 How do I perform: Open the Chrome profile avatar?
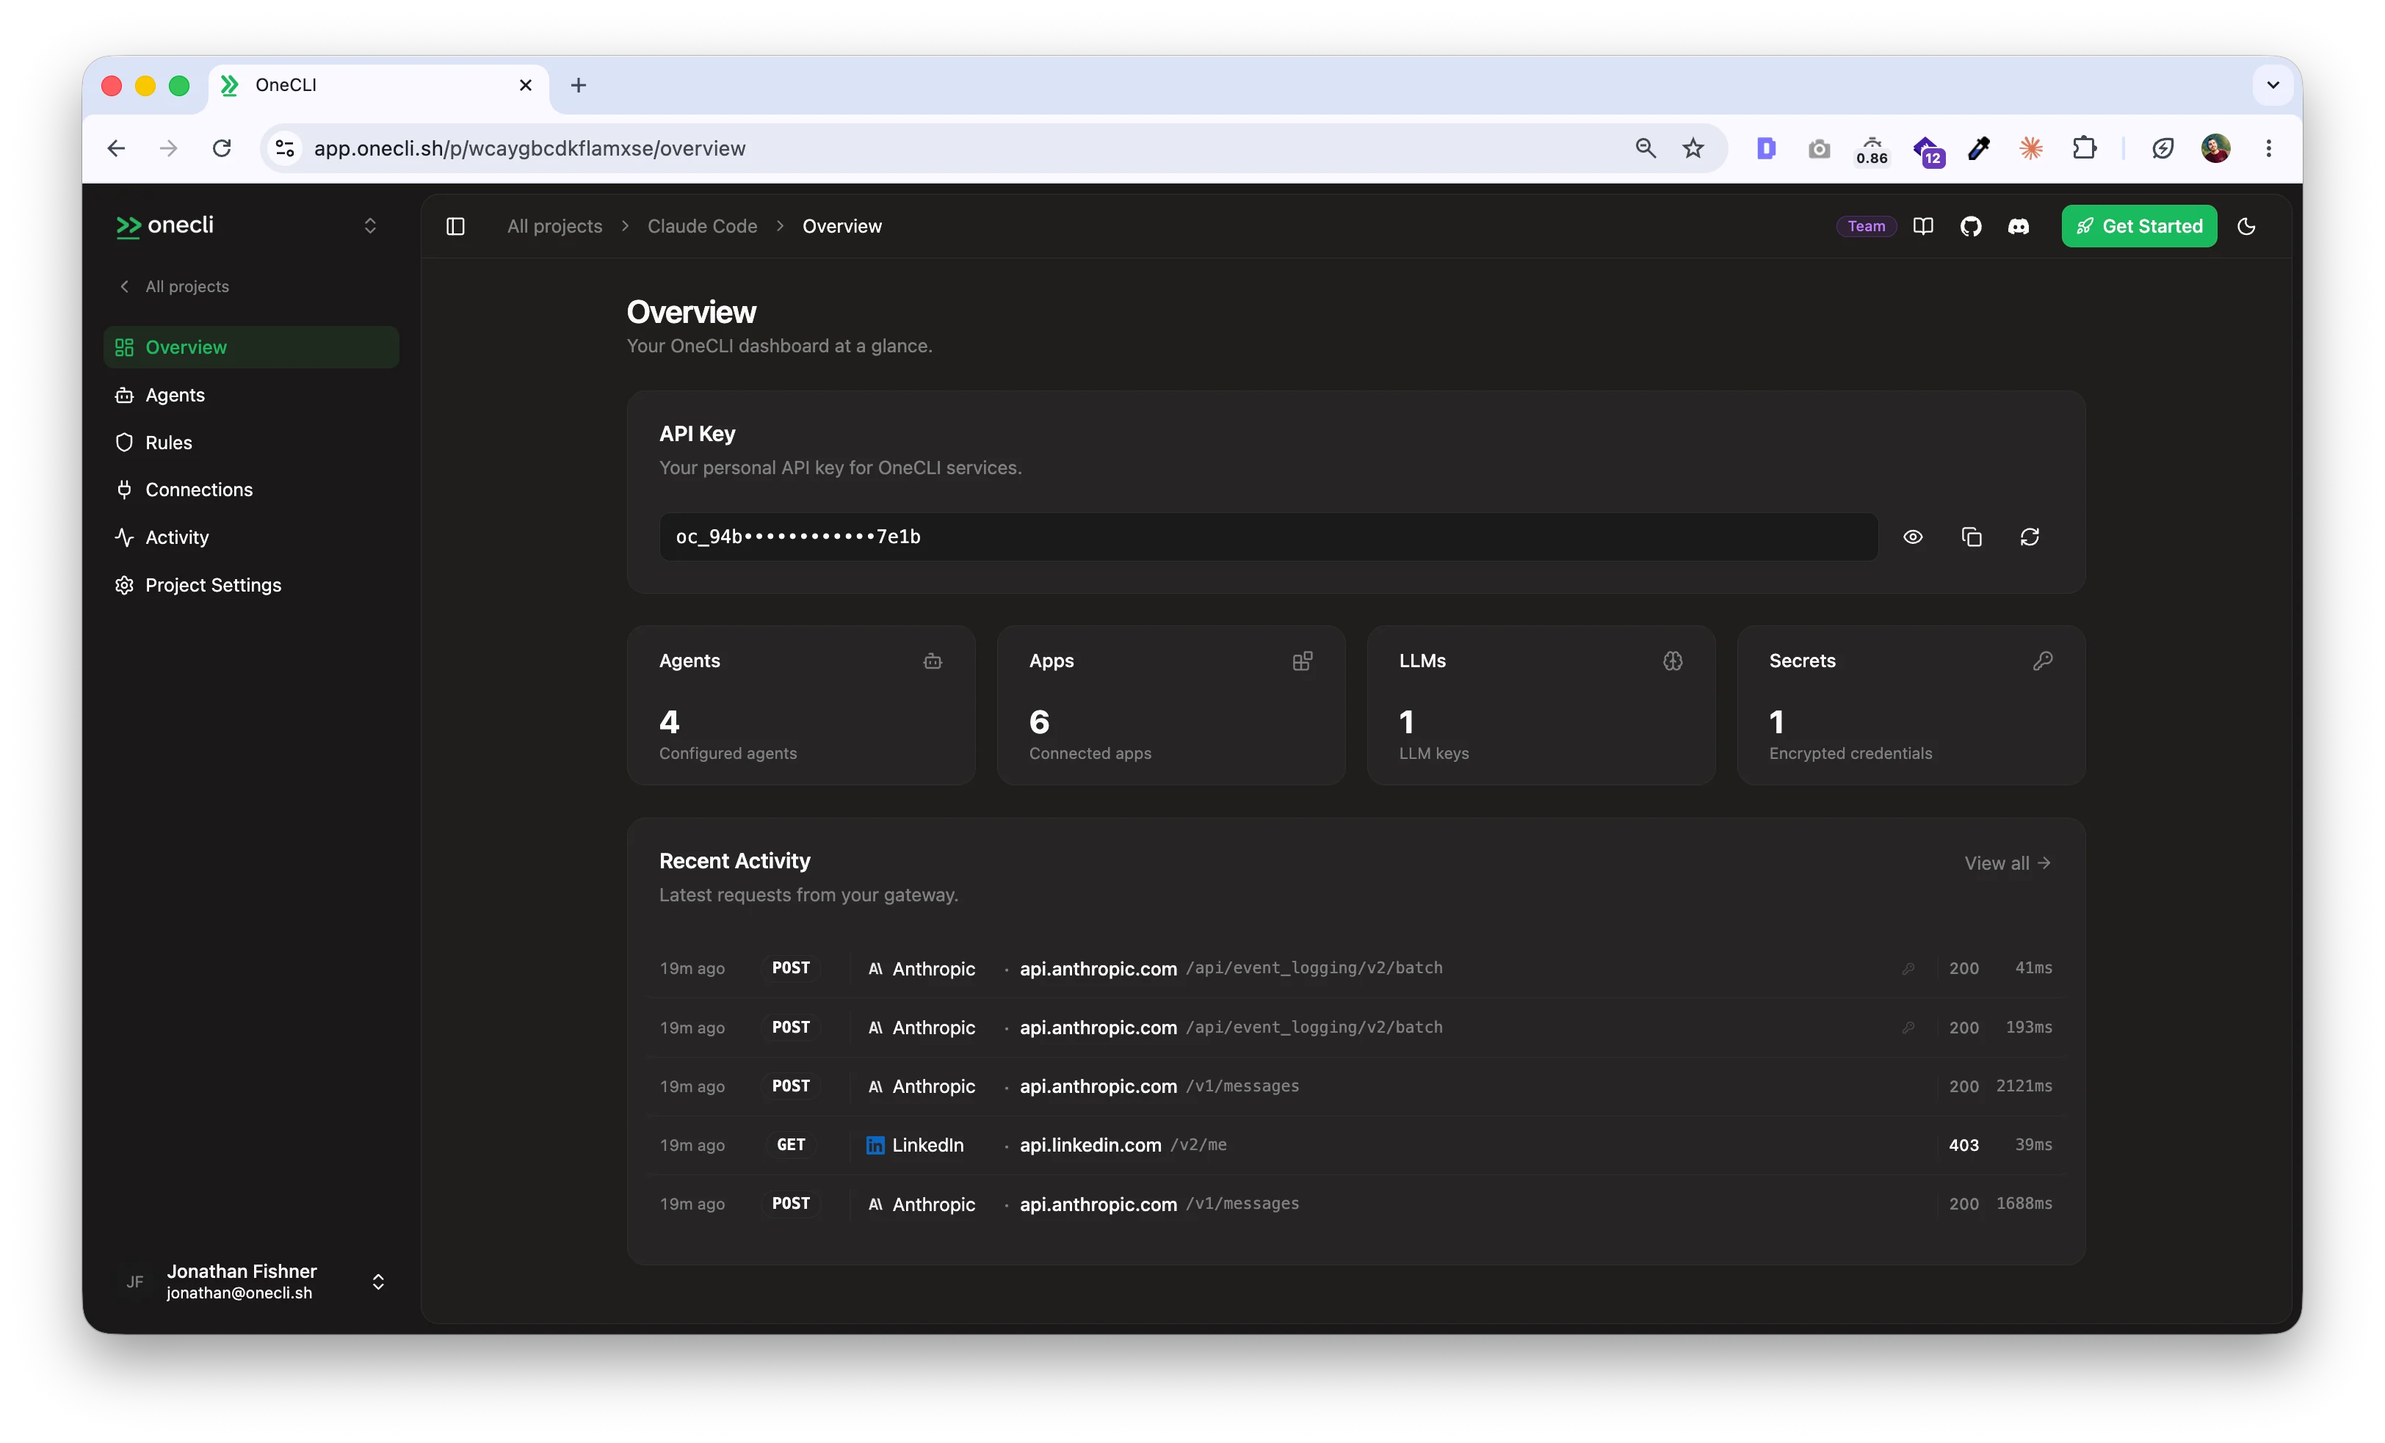(2215, 148)
